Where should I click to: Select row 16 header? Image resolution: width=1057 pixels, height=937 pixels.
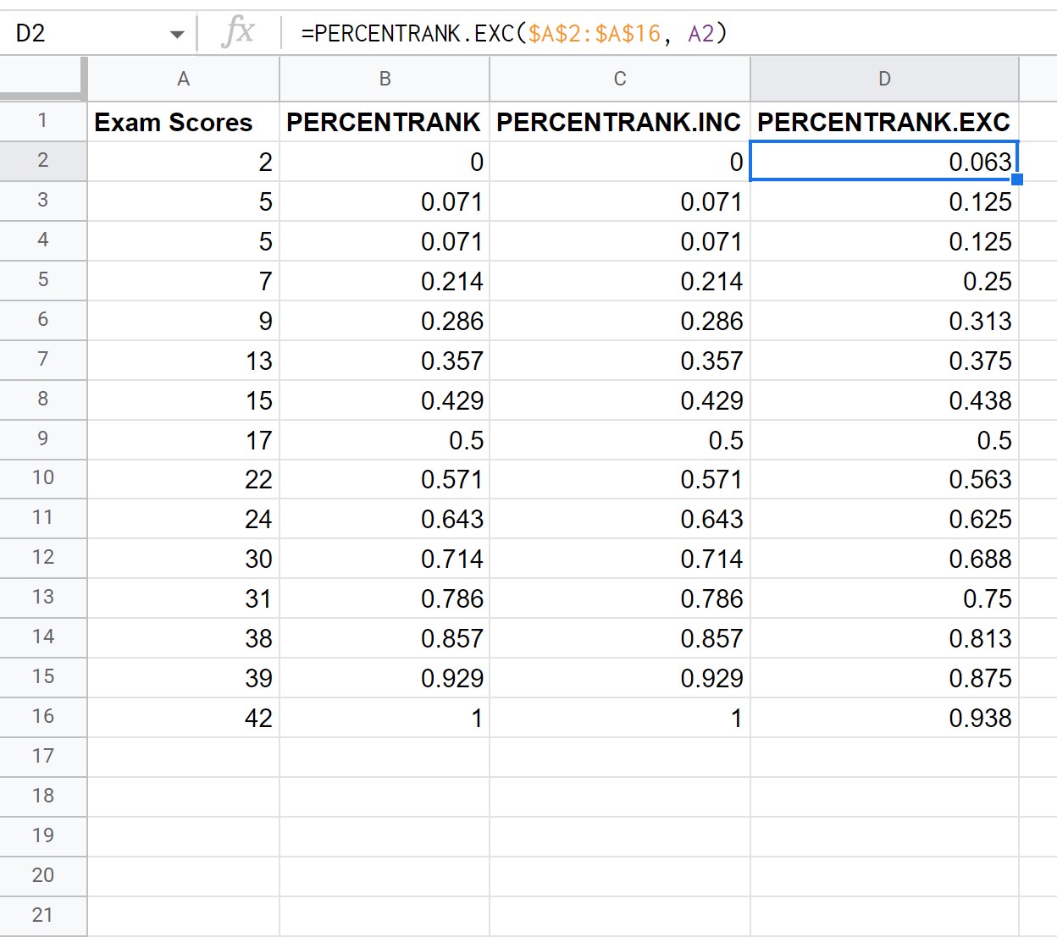tap(43, 717)
